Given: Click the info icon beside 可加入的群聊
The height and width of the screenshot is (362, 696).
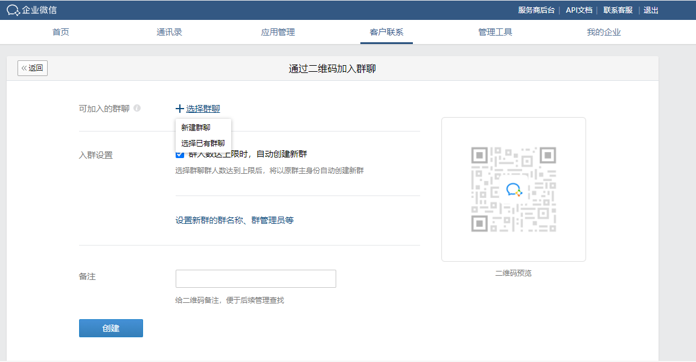Looking at the screenshot, I should coord(137,108).
